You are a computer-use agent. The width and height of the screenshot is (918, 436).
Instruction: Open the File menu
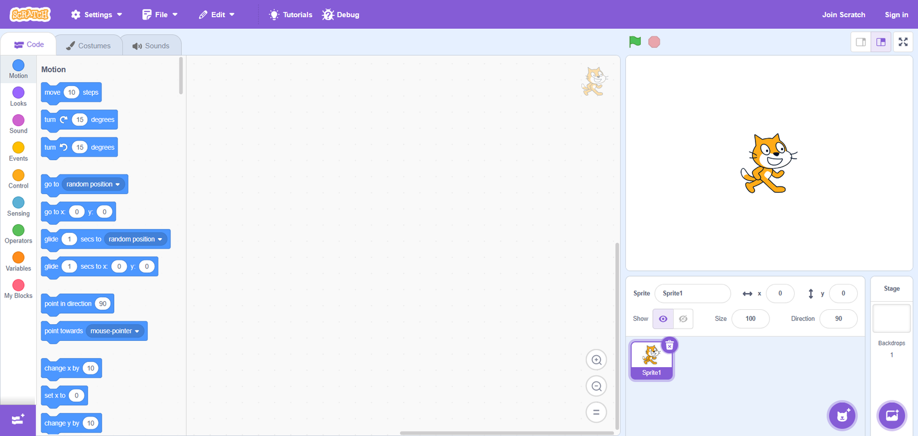coord(160,14)
